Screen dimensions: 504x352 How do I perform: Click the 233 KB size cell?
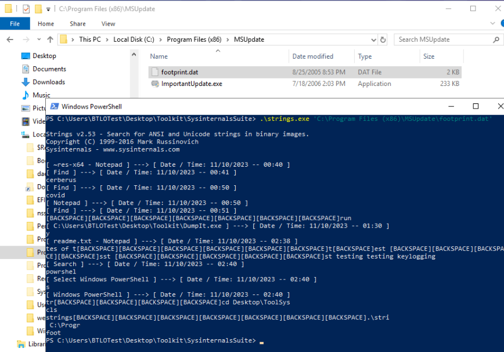click(449, 84)
